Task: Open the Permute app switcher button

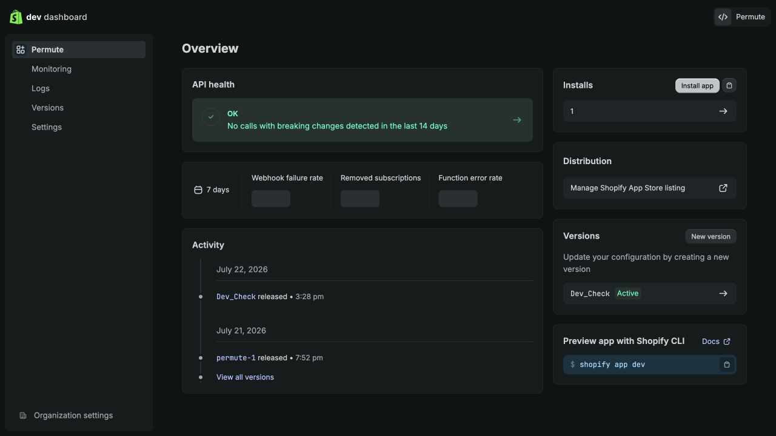Action: point(741,17)
